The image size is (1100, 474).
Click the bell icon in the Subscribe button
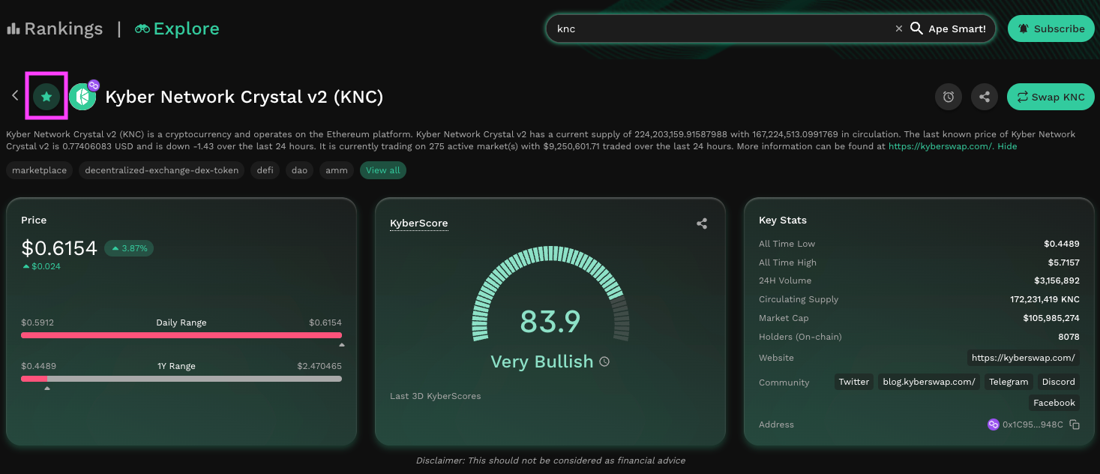[x=1024, y=28]
